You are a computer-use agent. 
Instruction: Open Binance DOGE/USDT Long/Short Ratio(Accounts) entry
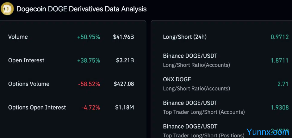pyautogui.click(x=196, y=60)
